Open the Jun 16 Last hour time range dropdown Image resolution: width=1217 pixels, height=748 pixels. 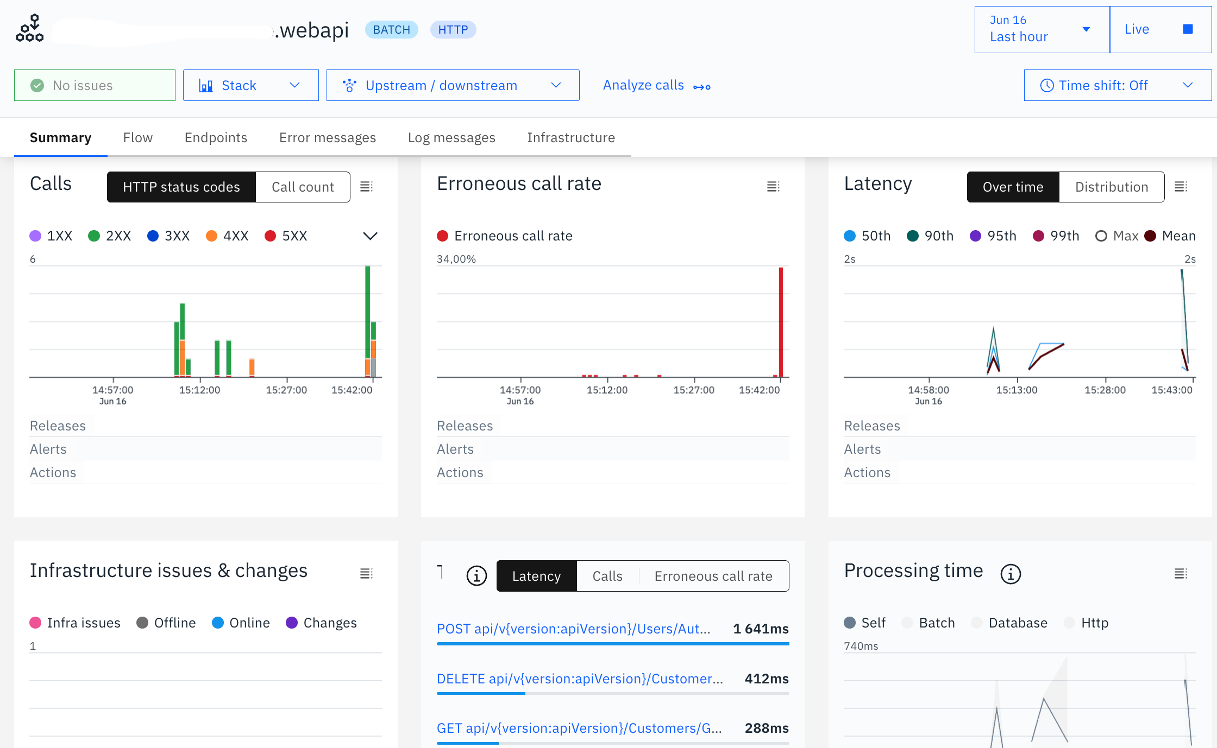point(1042,29)
